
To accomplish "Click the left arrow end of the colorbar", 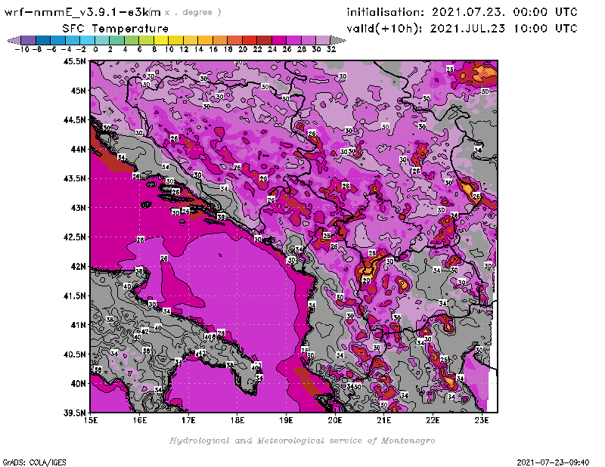I will (x=14, y=40).
